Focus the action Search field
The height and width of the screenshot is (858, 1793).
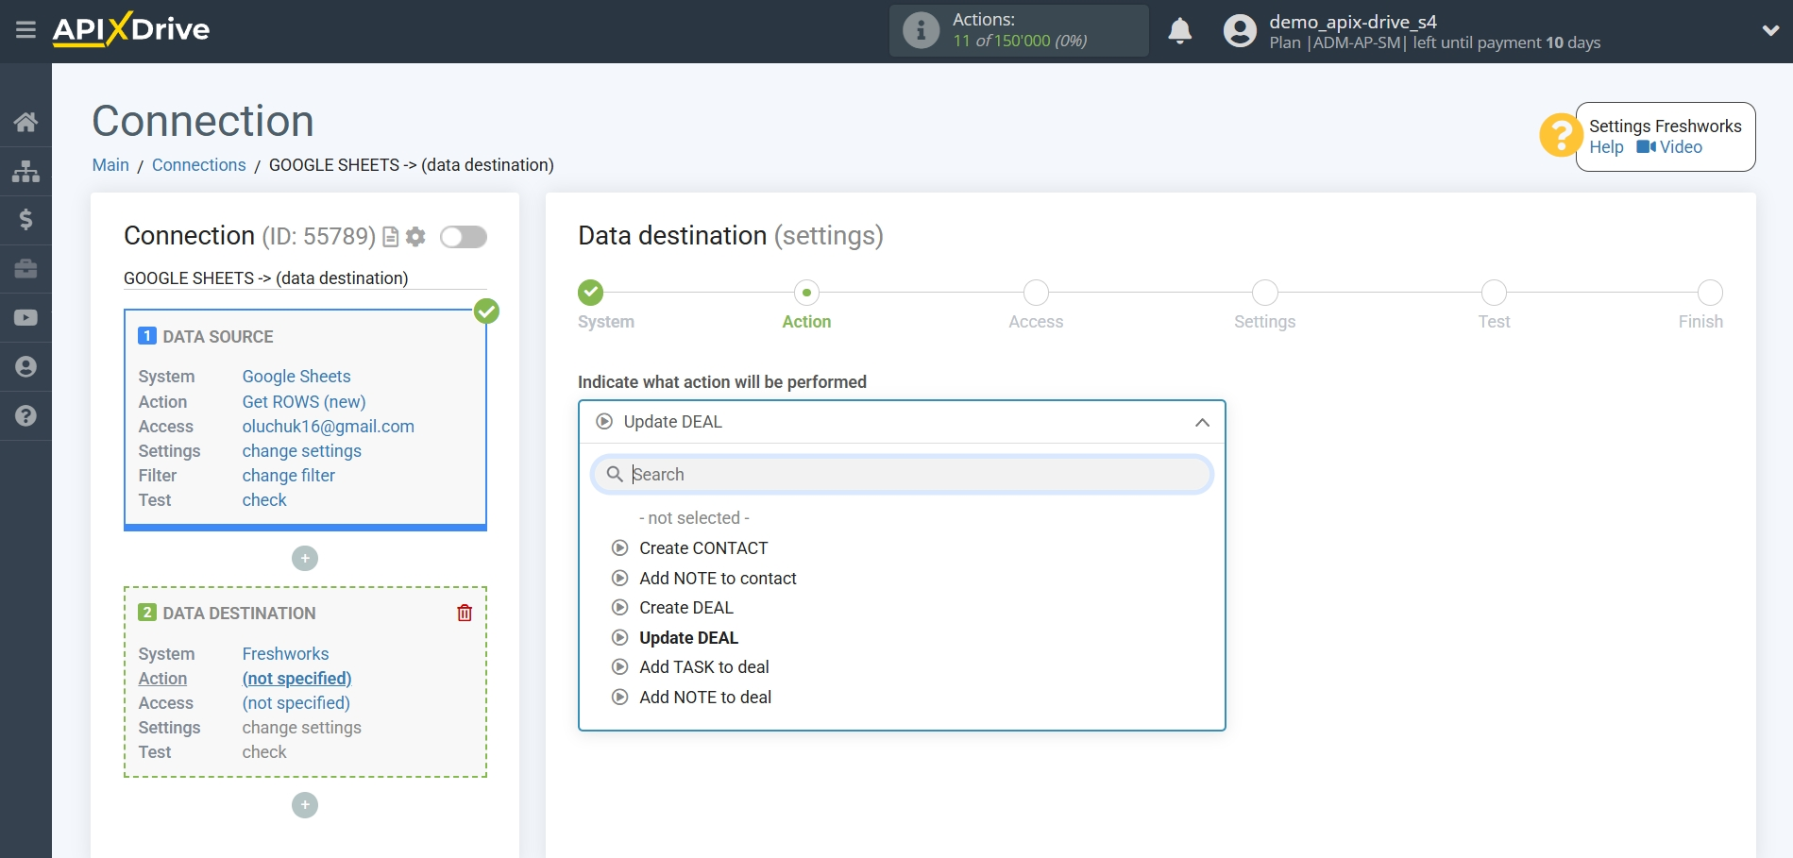pos(902,475)
